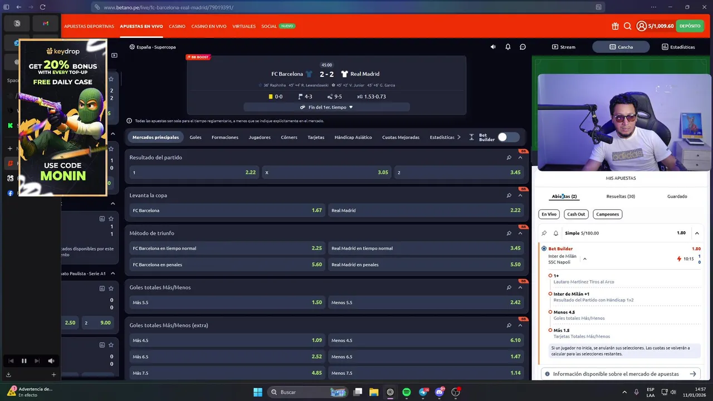The height and width of the screenshot is (401, 713).
Task: Pin the Simple S/180.00 bet slip
Action: (x=544, y=233)
